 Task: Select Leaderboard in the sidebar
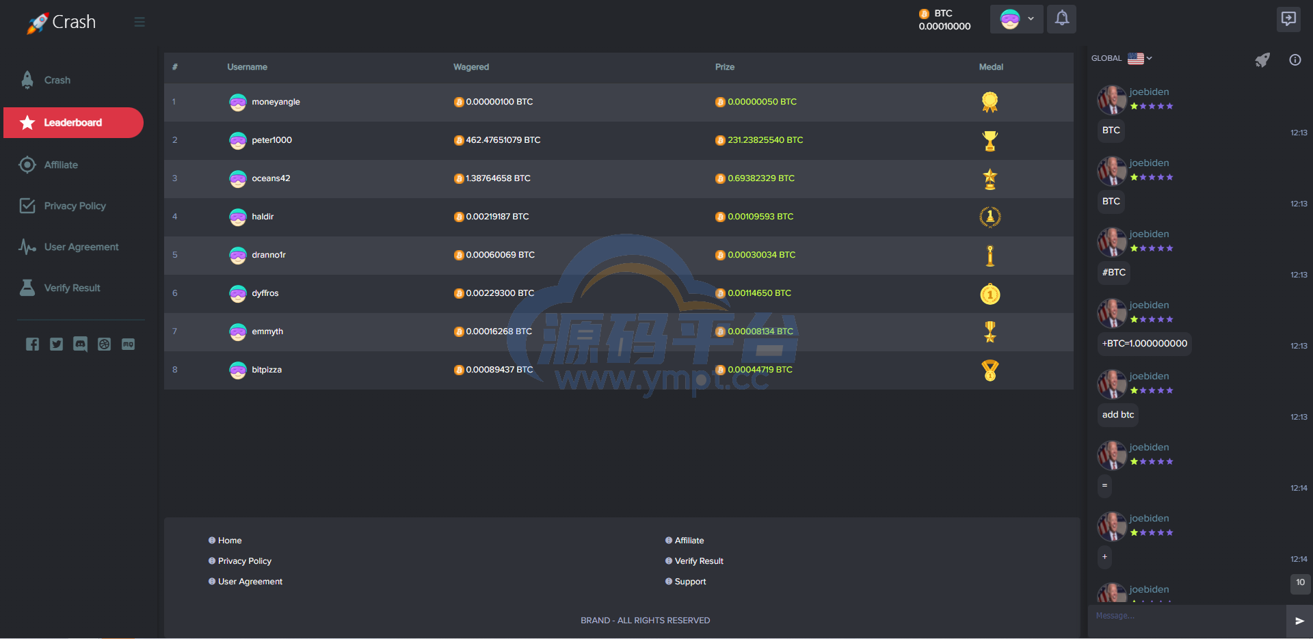click(x=73, y=122)
